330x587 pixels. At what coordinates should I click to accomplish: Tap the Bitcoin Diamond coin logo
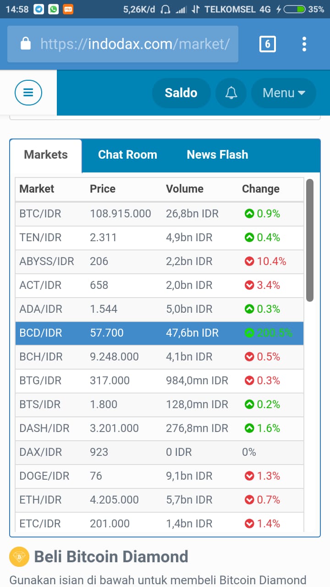click(19, 557)
